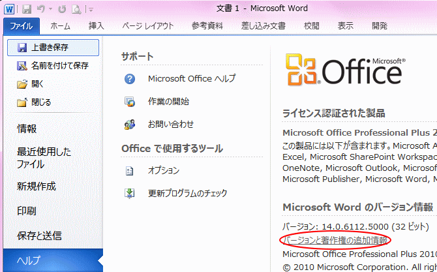Click the Save icon in Quick Access Toolbar
Screen dimensions: 437x272
(x=27, y=9)
